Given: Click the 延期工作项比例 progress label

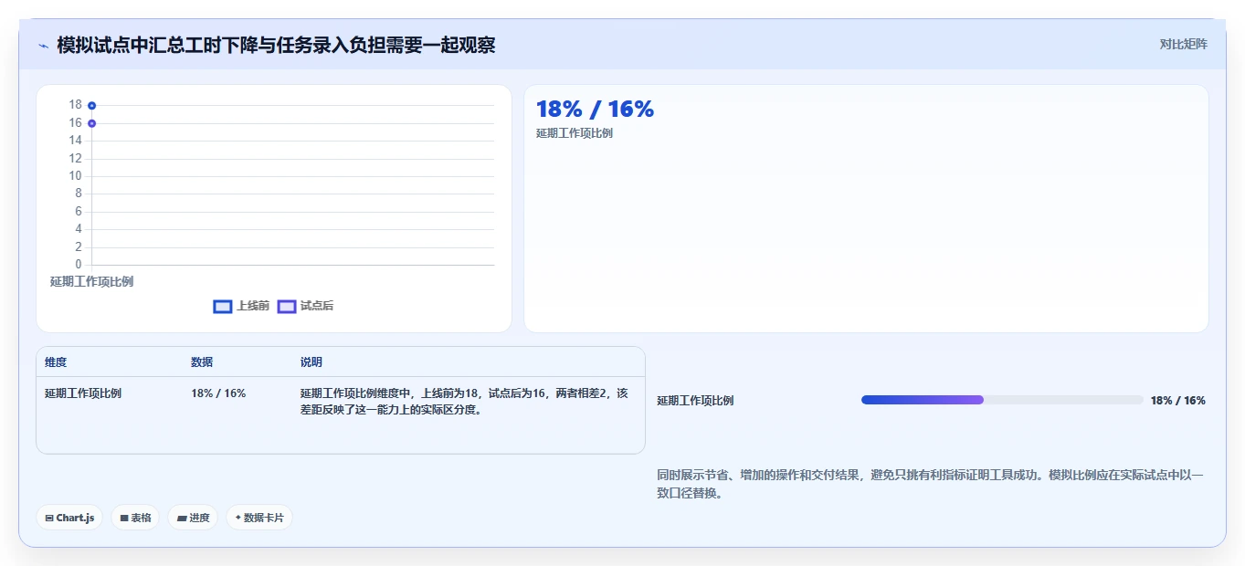Looking at the screenshot, I should click(695, 401).
